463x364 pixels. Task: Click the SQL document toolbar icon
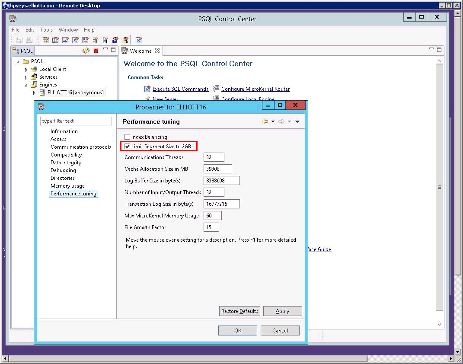(x=138, y=40)
